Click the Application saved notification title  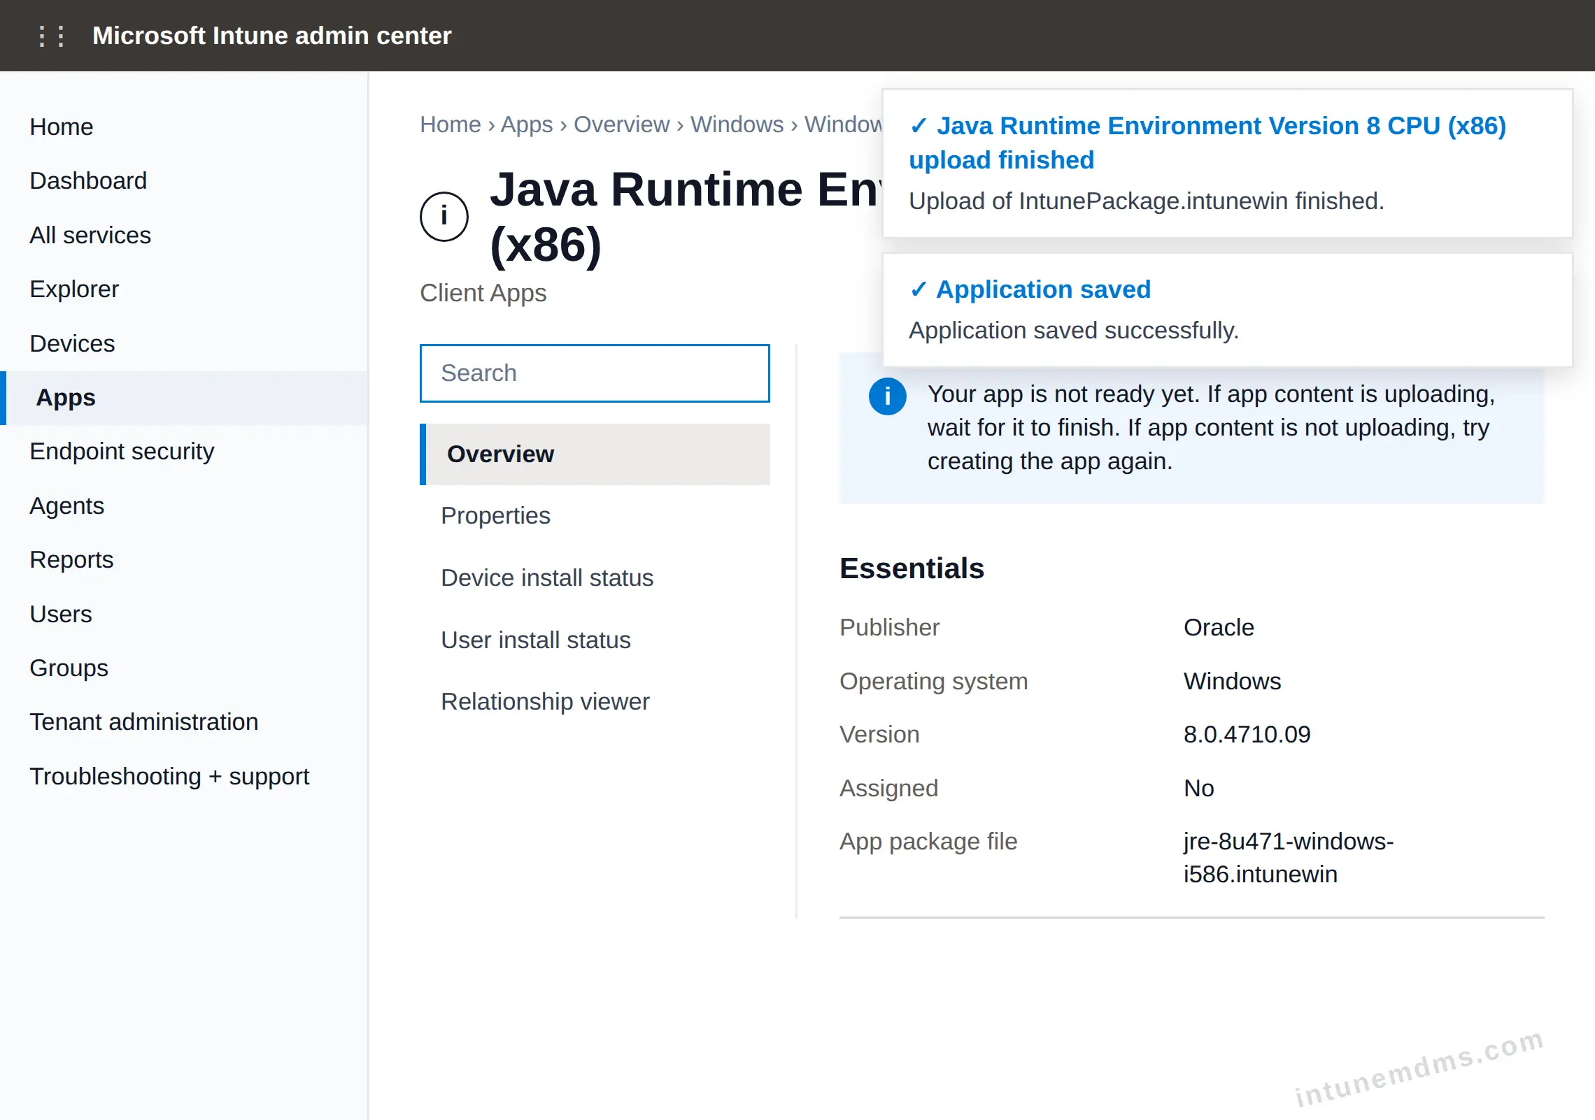pyautogui.click(x=1043, y=289)
